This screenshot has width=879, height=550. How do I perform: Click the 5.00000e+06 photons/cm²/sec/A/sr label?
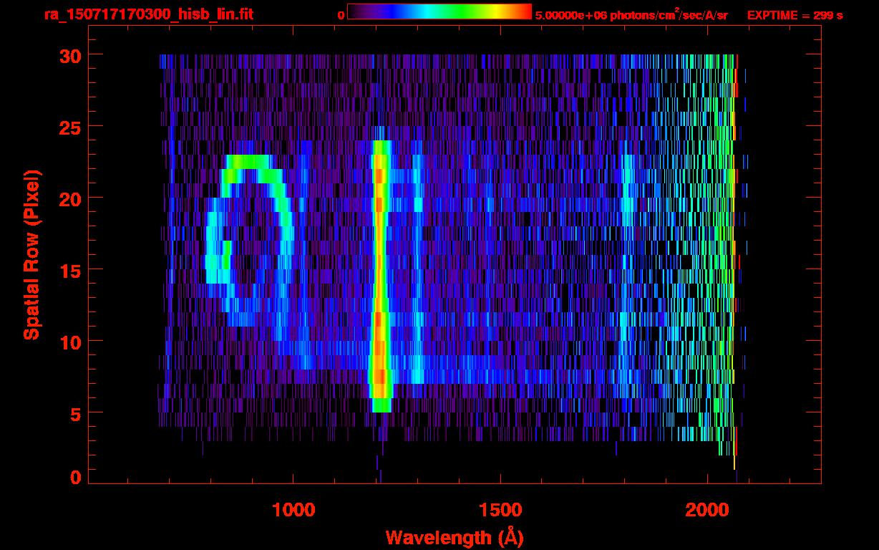[x=631, y=15]
